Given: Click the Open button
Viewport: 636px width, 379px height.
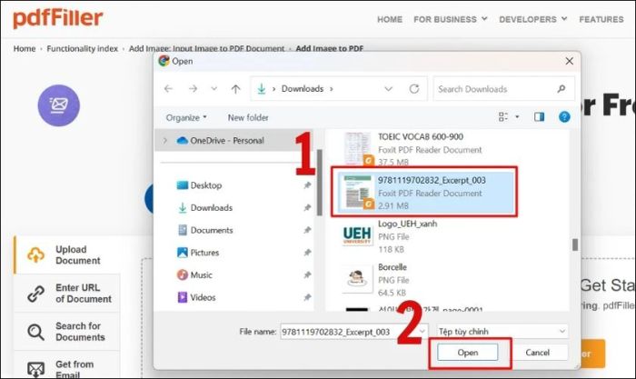Looking at the screenshot, I should pyautogui.click(x=467, y=353).
